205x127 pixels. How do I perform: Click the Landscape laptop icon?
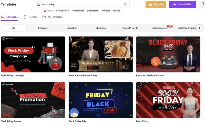pos(3,17)
